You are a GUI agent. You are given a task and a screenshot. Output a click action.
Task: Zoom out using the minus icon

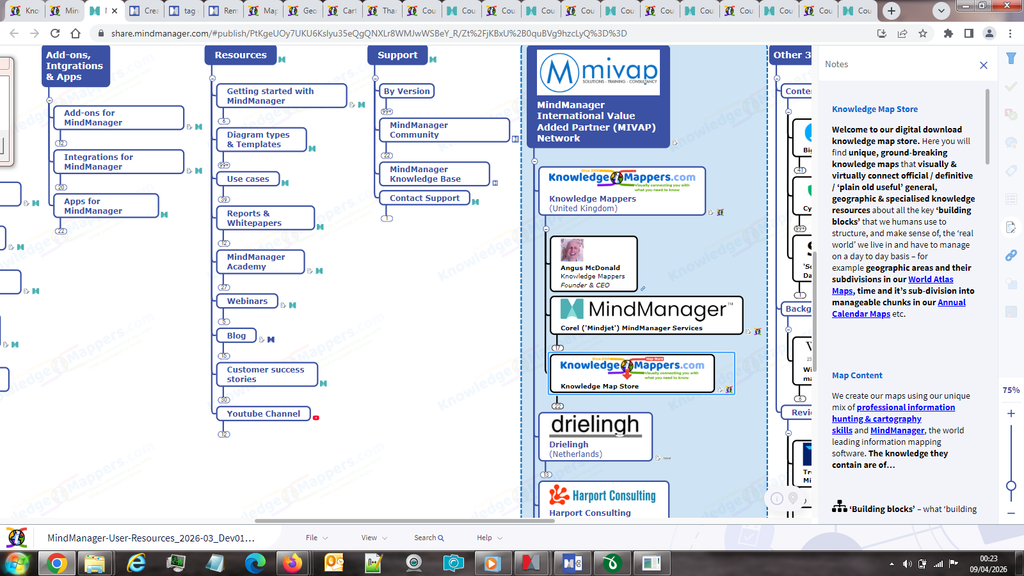[x=1011, y=513]
